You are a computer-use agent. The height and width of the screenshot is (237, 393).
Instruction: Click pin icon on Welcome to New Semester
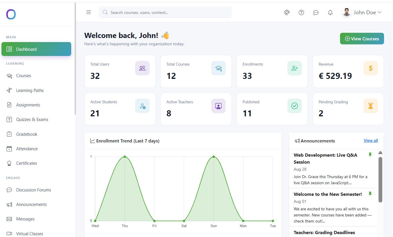(x=370, y=194)
